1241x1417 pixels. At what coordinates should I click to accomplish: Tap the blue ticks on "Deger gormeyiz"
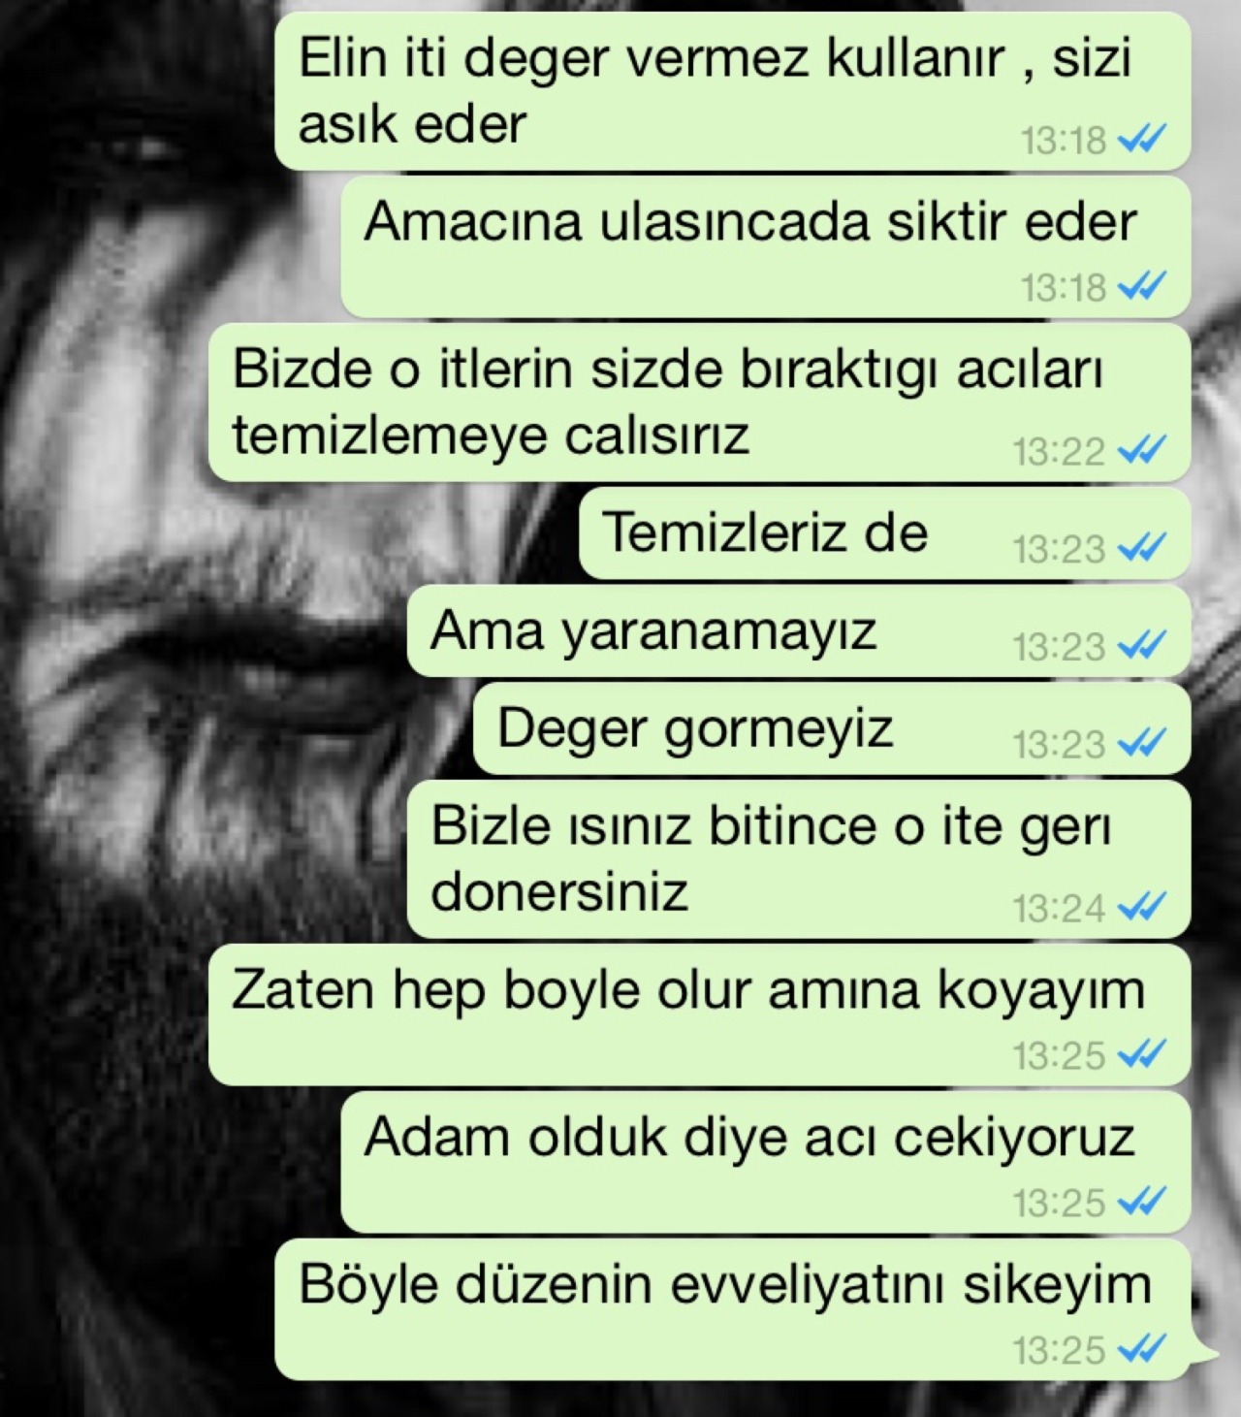(1141, 744)
